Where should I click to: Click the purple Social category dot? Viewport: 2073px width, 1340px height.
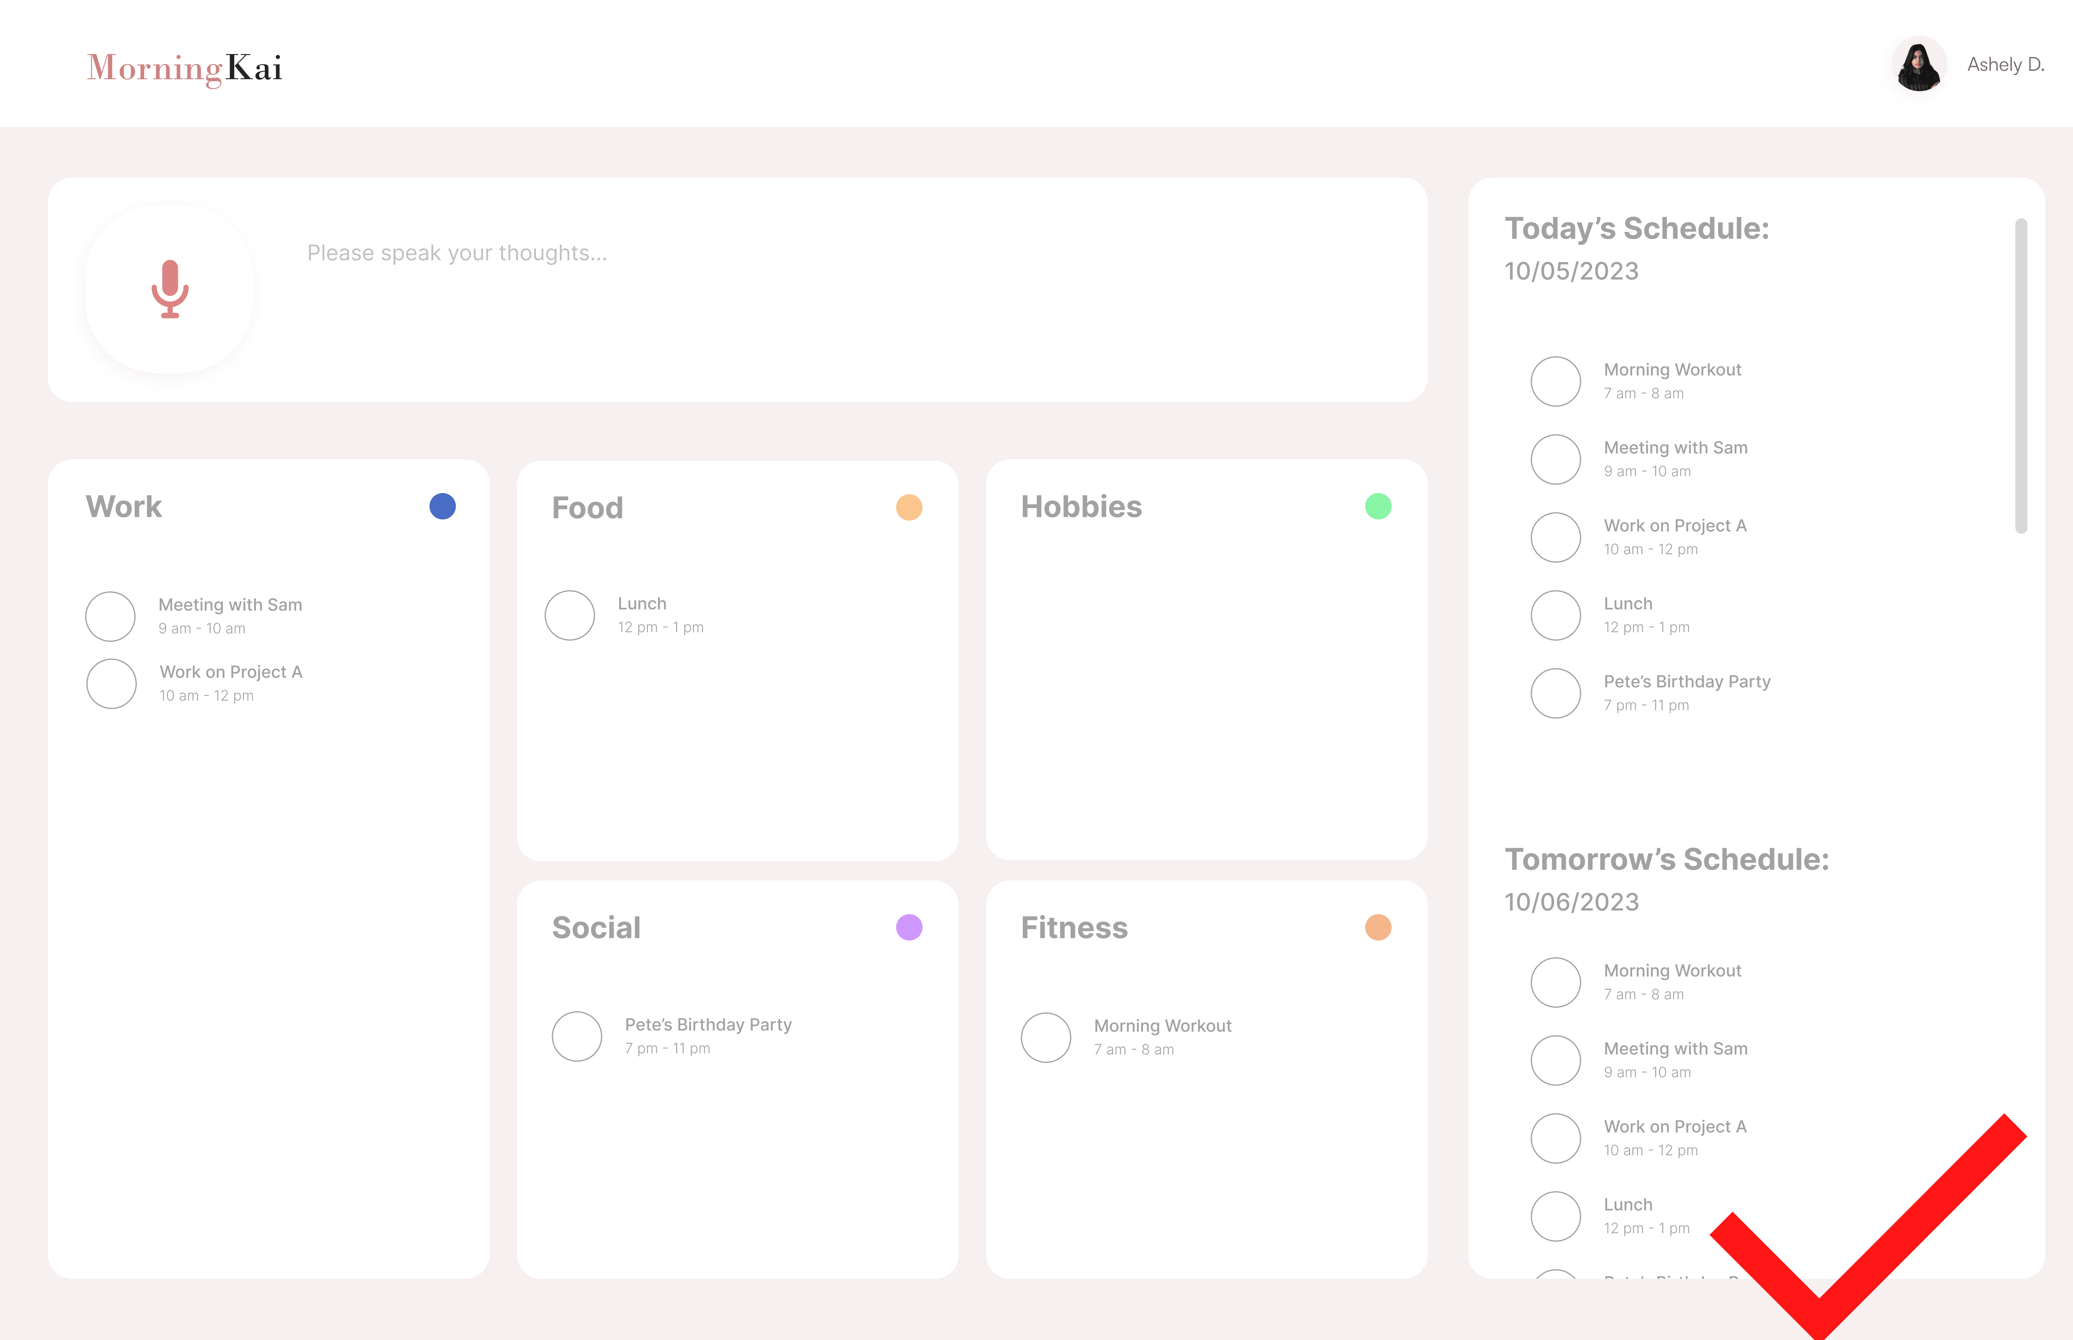pos(909,928)
